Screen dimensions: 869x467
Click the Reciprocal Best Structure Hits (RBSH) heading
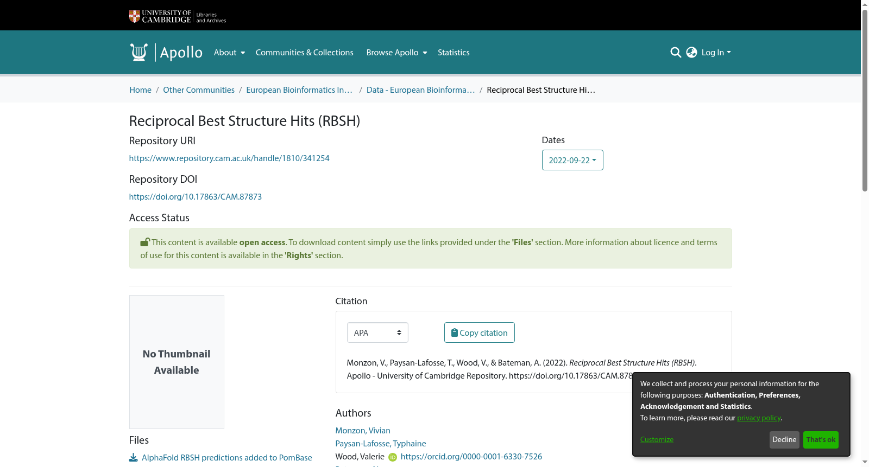[x=244, y=120]
